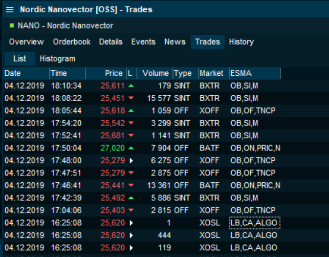This screenshot has width=329, height=257.
Task: Click the BATF market at 17:46:41
Action: coord(209,185)
